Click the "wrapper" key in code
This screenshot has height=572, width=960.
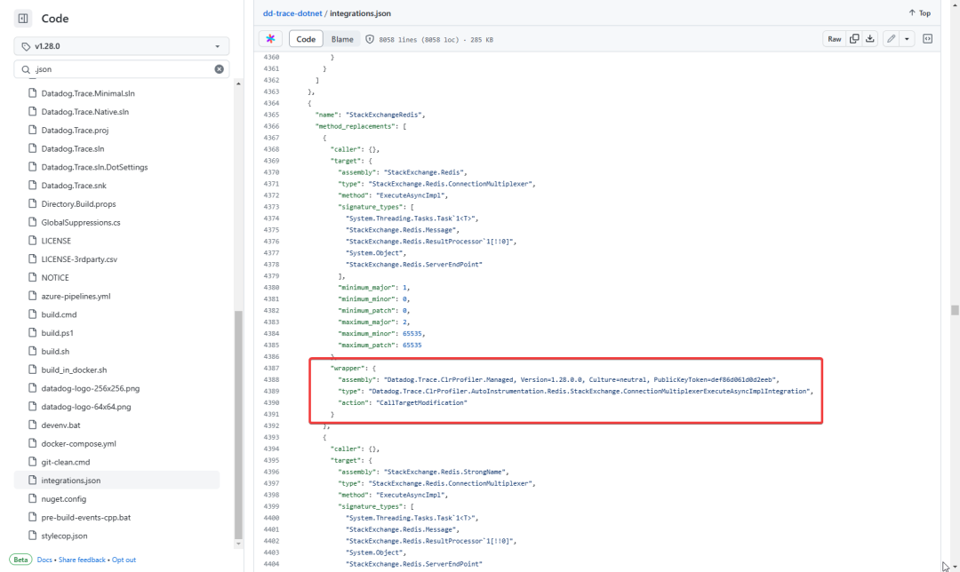click(x=348, y=369)
